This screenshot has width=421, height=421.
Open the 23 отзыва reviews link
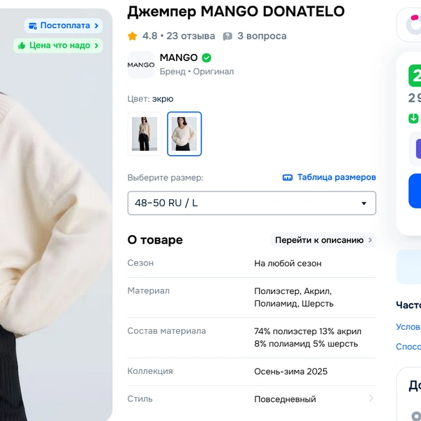pos(192,36)
